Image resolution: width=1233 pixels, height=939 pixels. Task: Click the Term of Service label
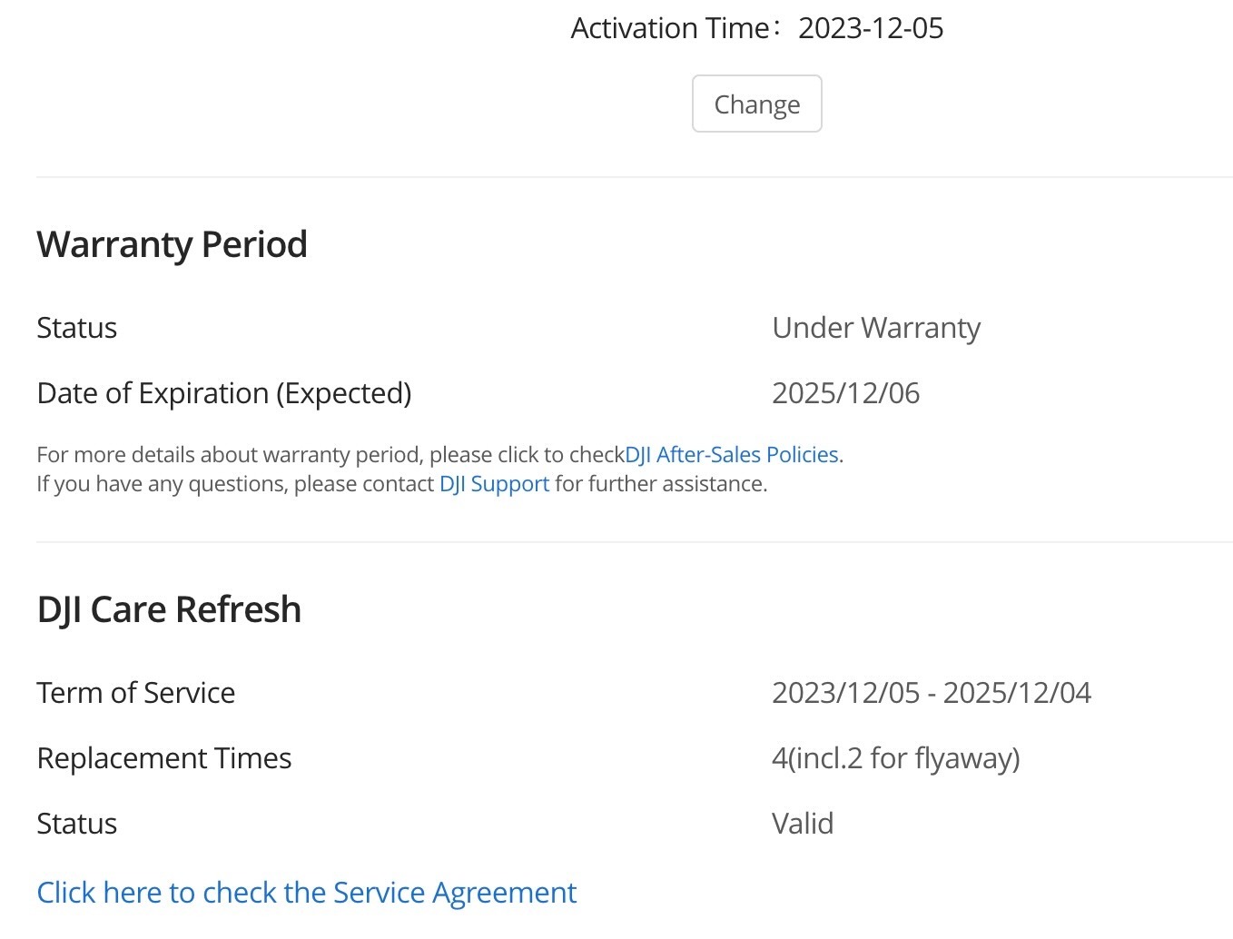135,693
